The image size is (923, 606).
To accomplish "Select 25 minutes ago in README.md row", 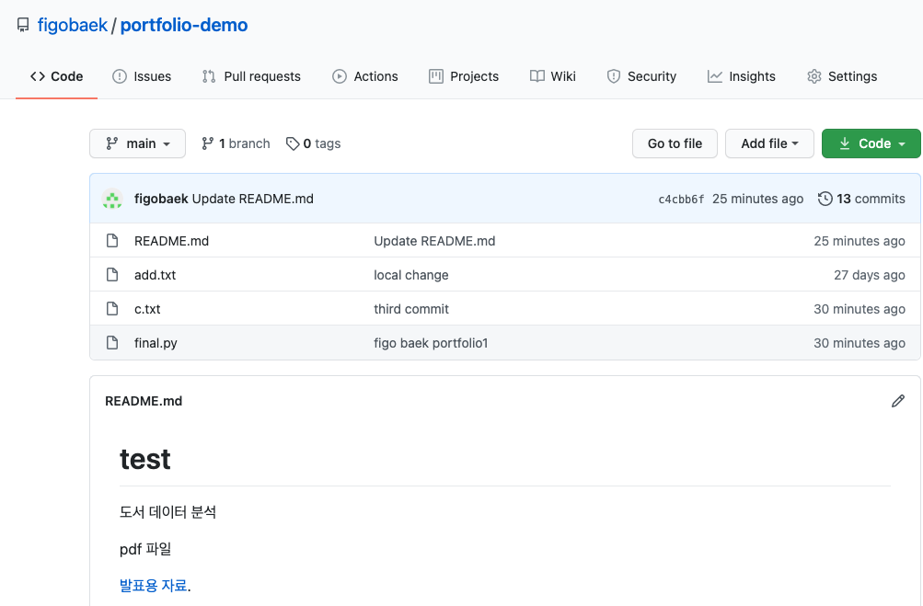I will tap(860, 241).
